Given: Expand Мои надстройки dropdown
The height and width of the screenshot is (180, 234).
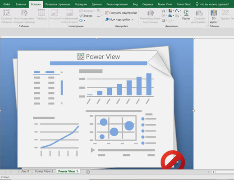Looking at the screenshot, I should click(x=119, y=19).
